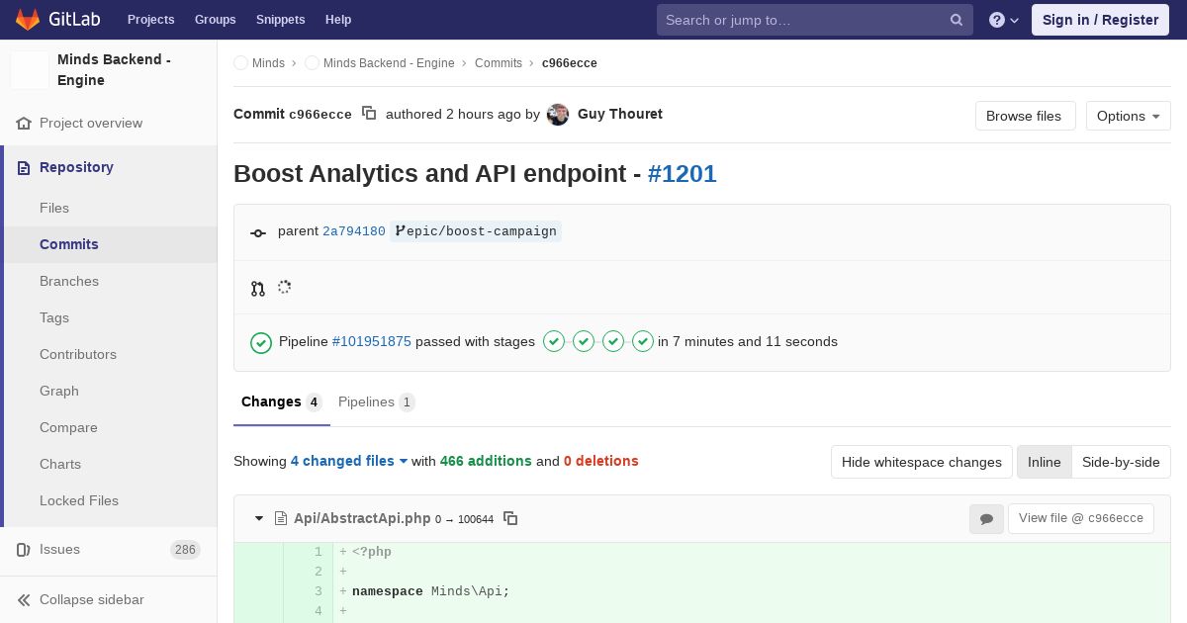Viewport: 1187px width, 623px height.
Task: Switch to Pipelines tab
Action: pyautogui.click(x=377, y=402)
